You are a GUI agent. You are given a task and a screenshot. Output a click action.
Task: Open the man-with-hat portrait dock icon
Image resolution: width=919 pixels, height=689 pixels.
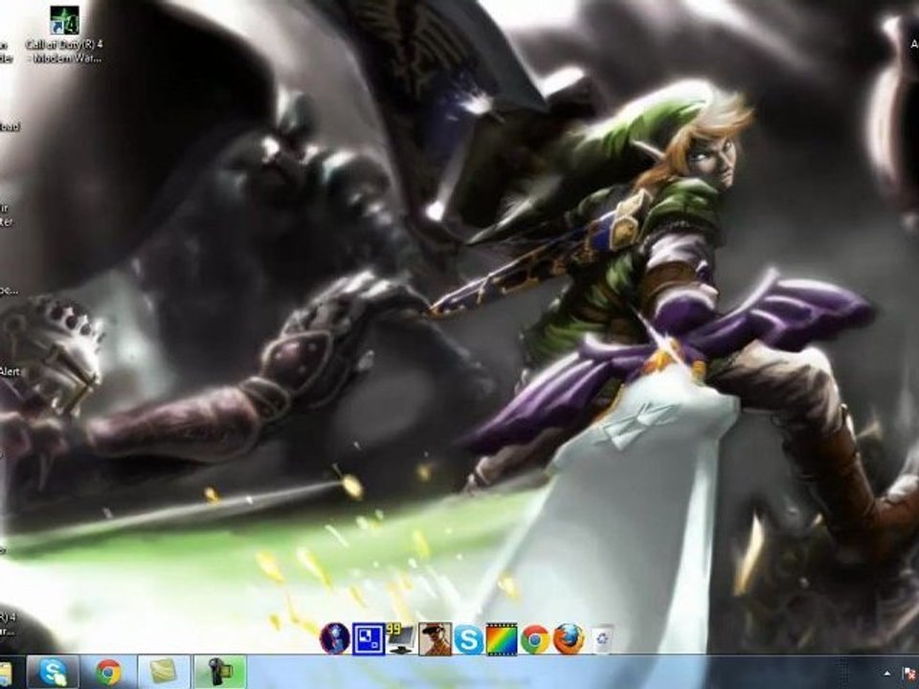(x=435, y=638)
